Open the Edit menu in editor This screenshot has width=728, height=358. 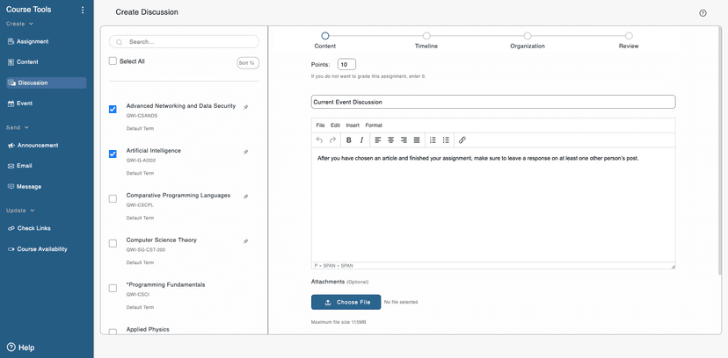point(335,125)
